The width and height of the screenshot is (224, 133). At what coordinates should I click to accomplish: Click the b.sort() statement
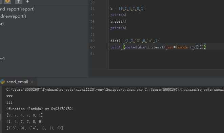click(x=118, y=22)
